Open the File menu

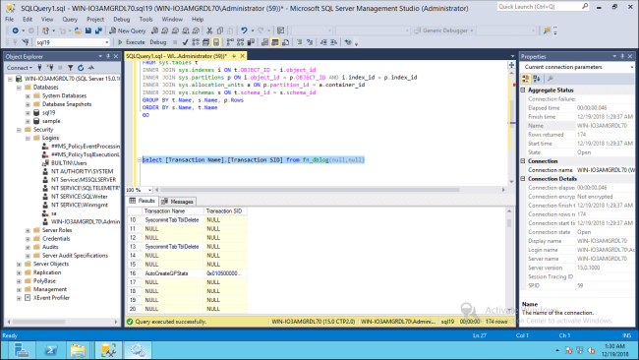pyautogui.click(x=10, y=19)
